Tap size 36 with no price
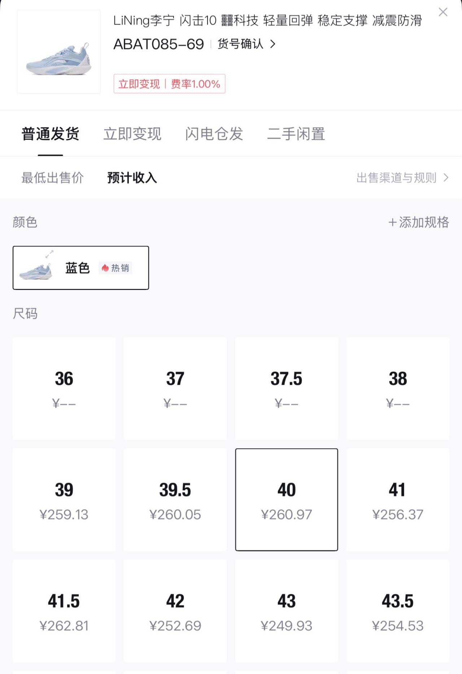 (64, 388)
